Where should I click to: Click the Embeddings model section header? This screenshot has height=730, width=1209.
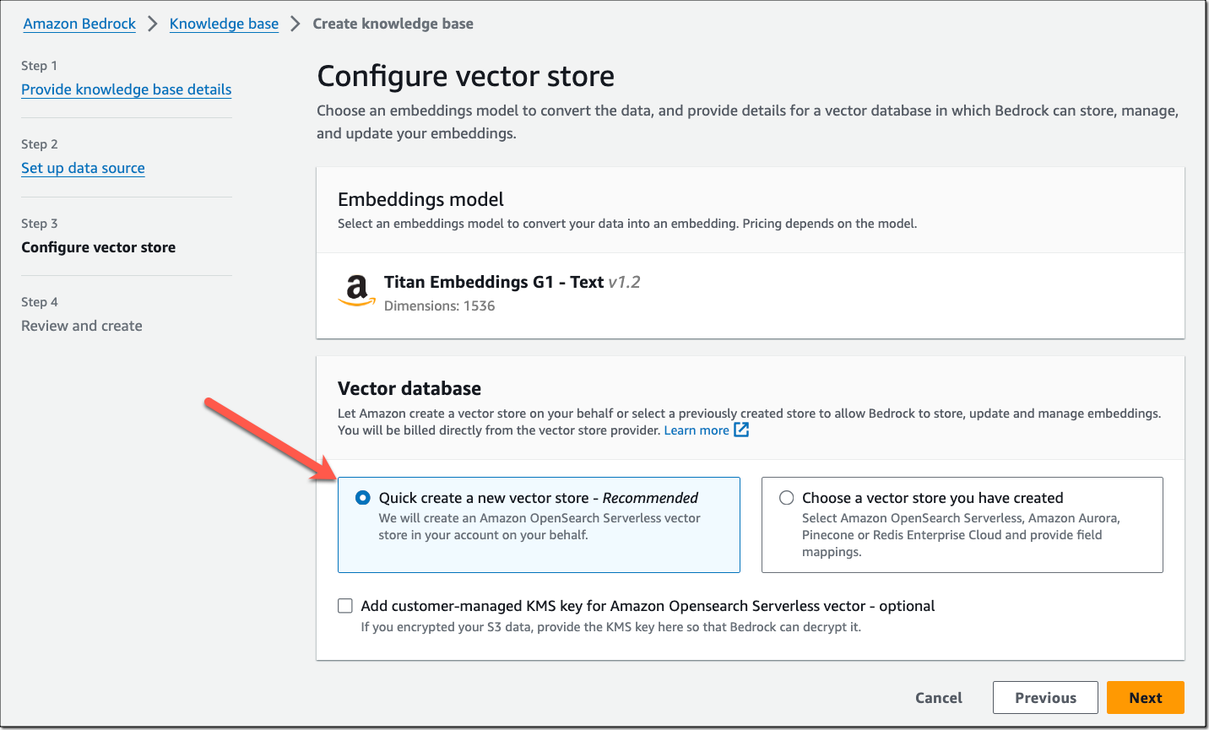tap(420, 199)
